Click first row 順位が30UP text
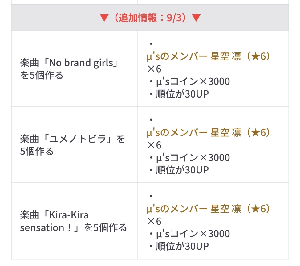Screen dimensions: 300x266 (x=182, y=94)
